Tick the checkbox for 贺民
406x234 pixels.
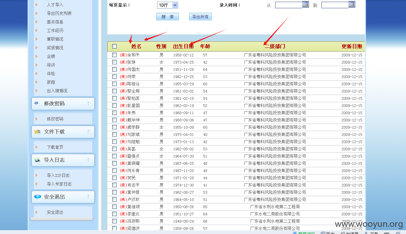[x=115, y=178]
